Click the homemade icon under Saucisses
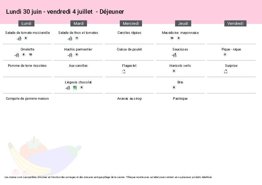This screenshot has width=262, height=185. (174, 55)
